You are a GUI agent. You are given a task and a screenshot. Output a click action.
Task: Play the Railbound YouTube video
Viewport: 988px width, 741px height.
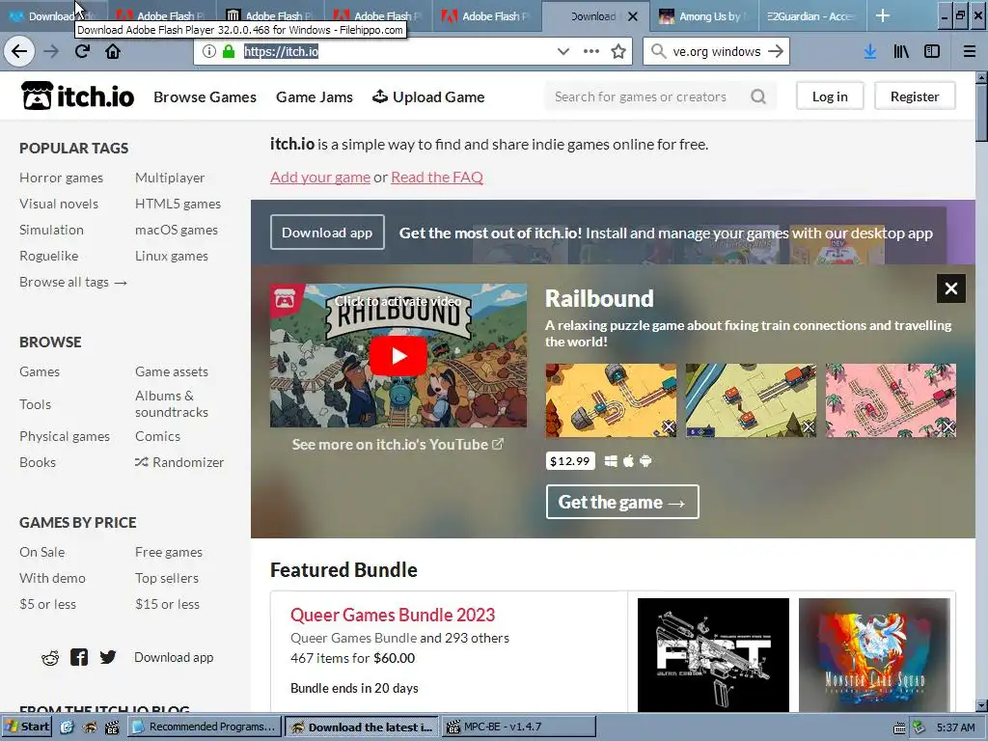[398, 356]
